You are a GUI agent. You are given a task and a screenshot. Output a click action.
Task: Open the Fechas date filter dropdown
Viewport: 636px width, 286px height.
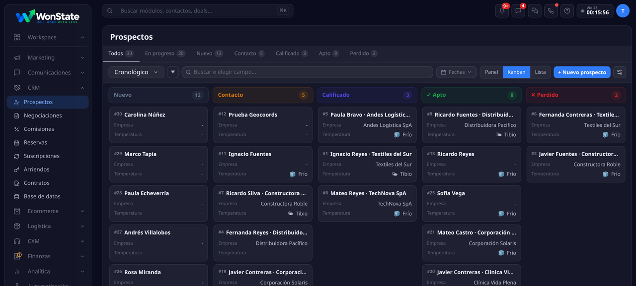click(x=456, y=72)
